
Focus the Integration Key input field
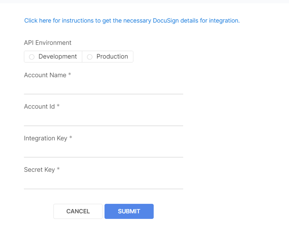point(103,151)
